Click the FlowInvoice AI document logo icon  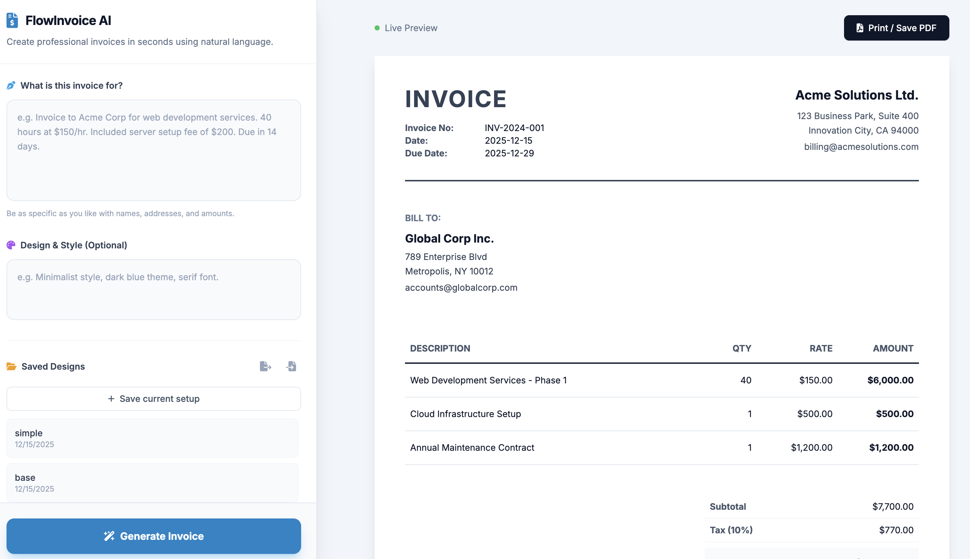click(x=12, y=20)
